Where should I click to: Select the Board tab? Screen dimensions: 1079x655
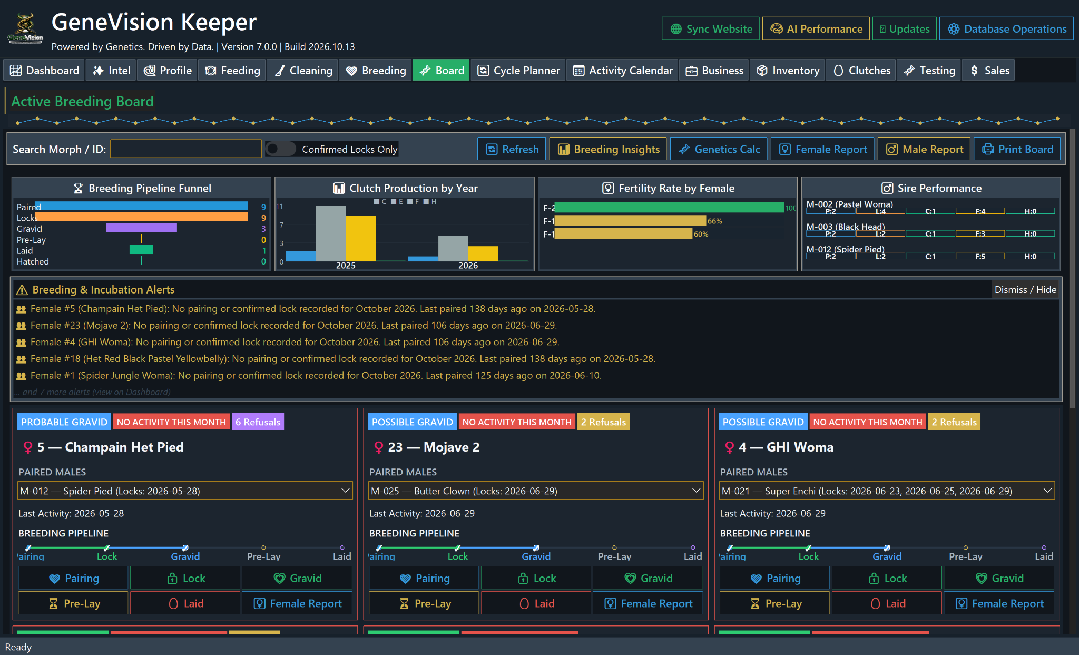tap(441, 71)
